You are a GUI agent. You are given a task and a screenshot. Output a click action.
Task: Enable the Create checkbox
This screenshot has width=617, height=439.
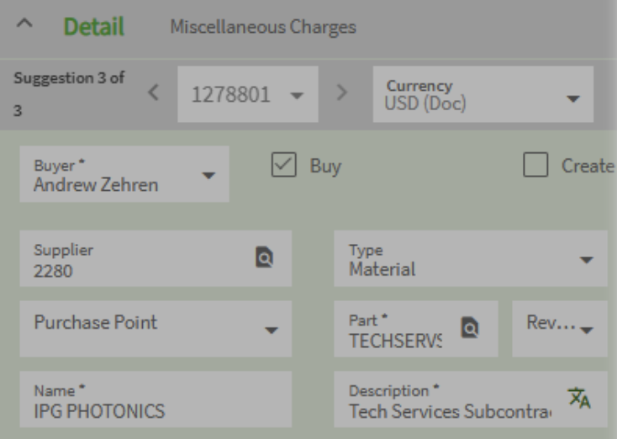(535, 167)
